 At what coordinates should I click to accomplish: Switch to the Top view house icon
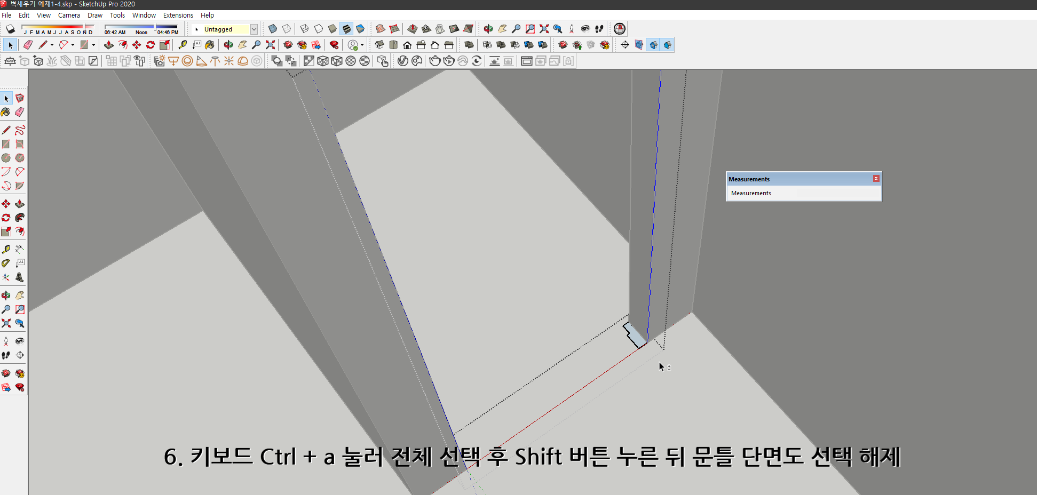pyautogui.click(x=393, y=45)
